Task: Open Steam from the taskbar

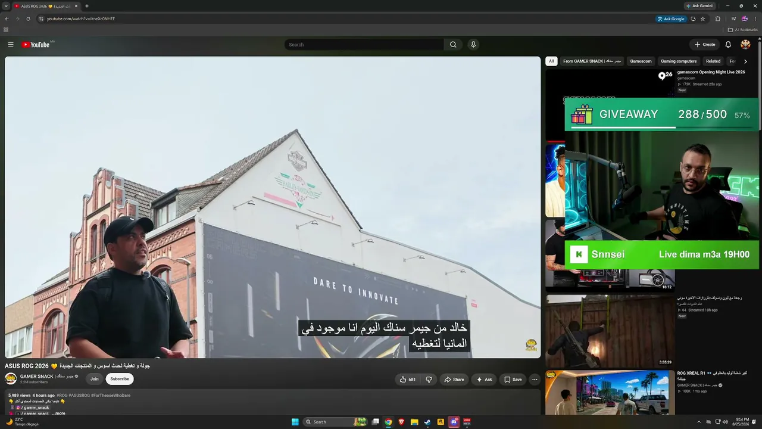Action: (427, 422)
